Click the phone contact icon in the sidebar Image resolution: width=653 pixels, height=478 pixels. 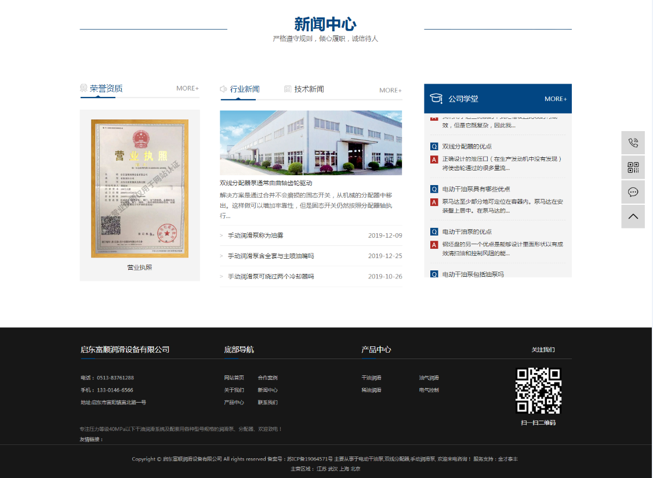633,143
